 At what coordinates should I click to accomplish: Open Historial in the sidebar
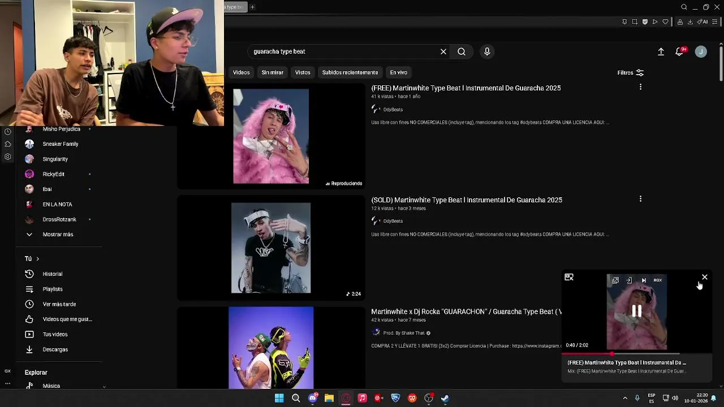tap(53, 274)
